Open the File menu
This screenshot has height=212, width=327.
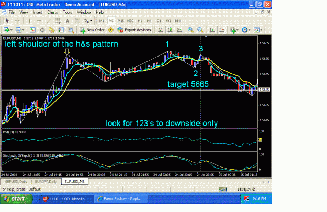click(12, 12)
